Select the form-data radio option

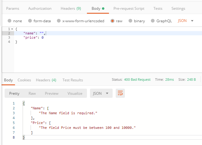click(x=30, y=21)
